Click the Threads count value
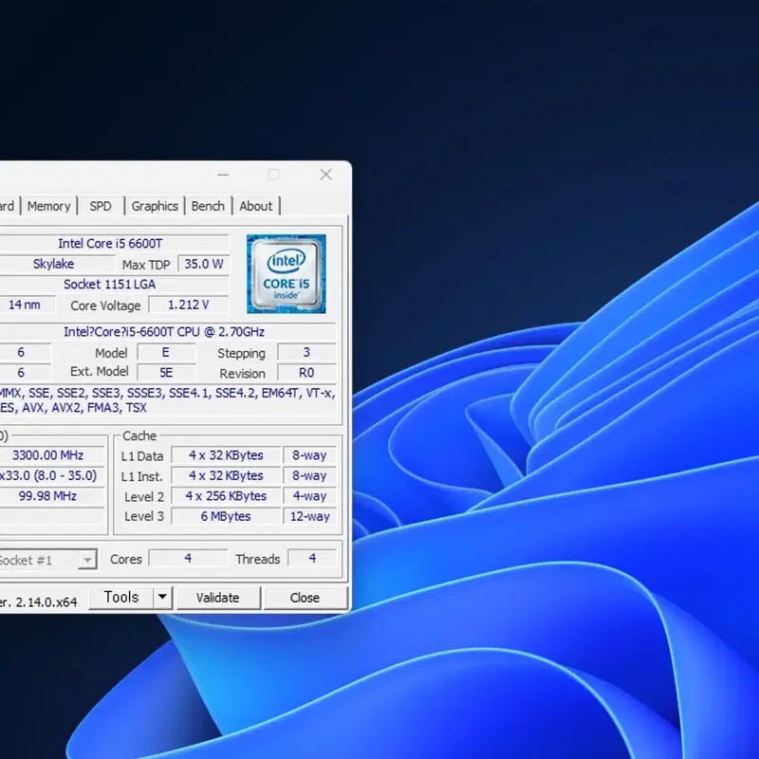The width and height of the screenshot is (759, 759). [x=312, y=558]
